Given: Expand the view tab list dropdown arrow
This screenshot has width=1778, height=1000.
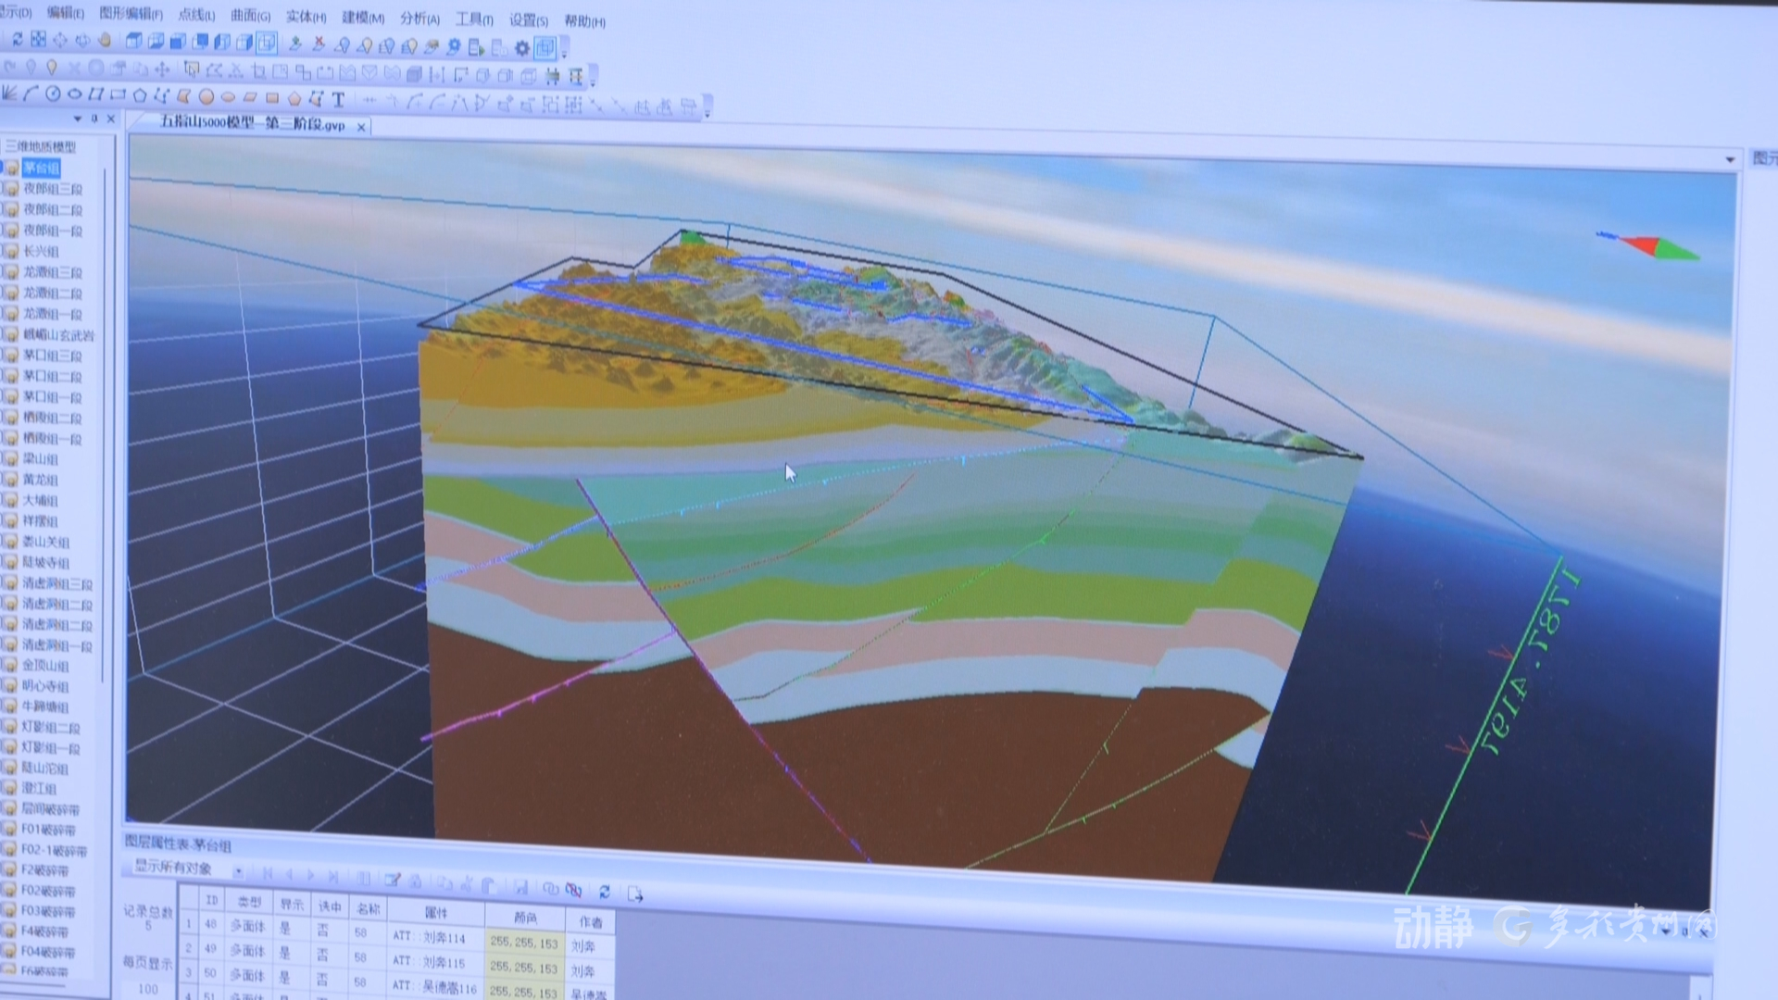Looking at the screenshot, I should (x=1730, y=160).
